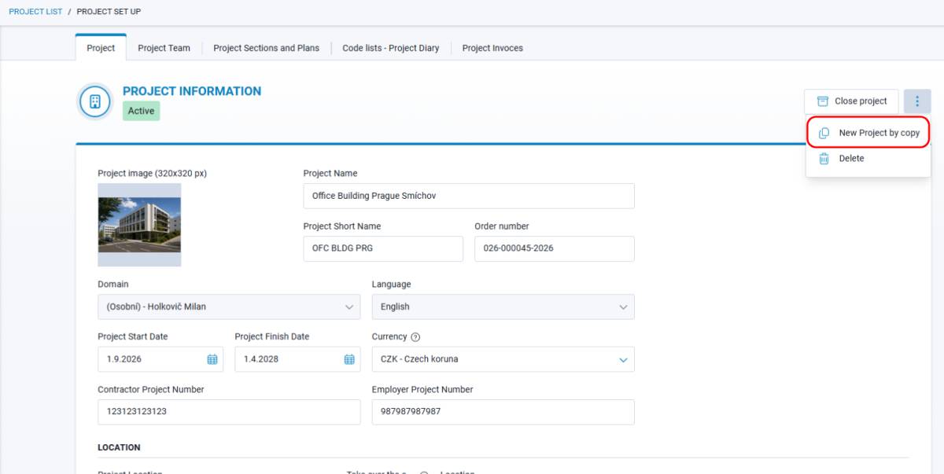Click the Employer Project Number field
This screenshot has height=474, width=944.
pos(503,412)
